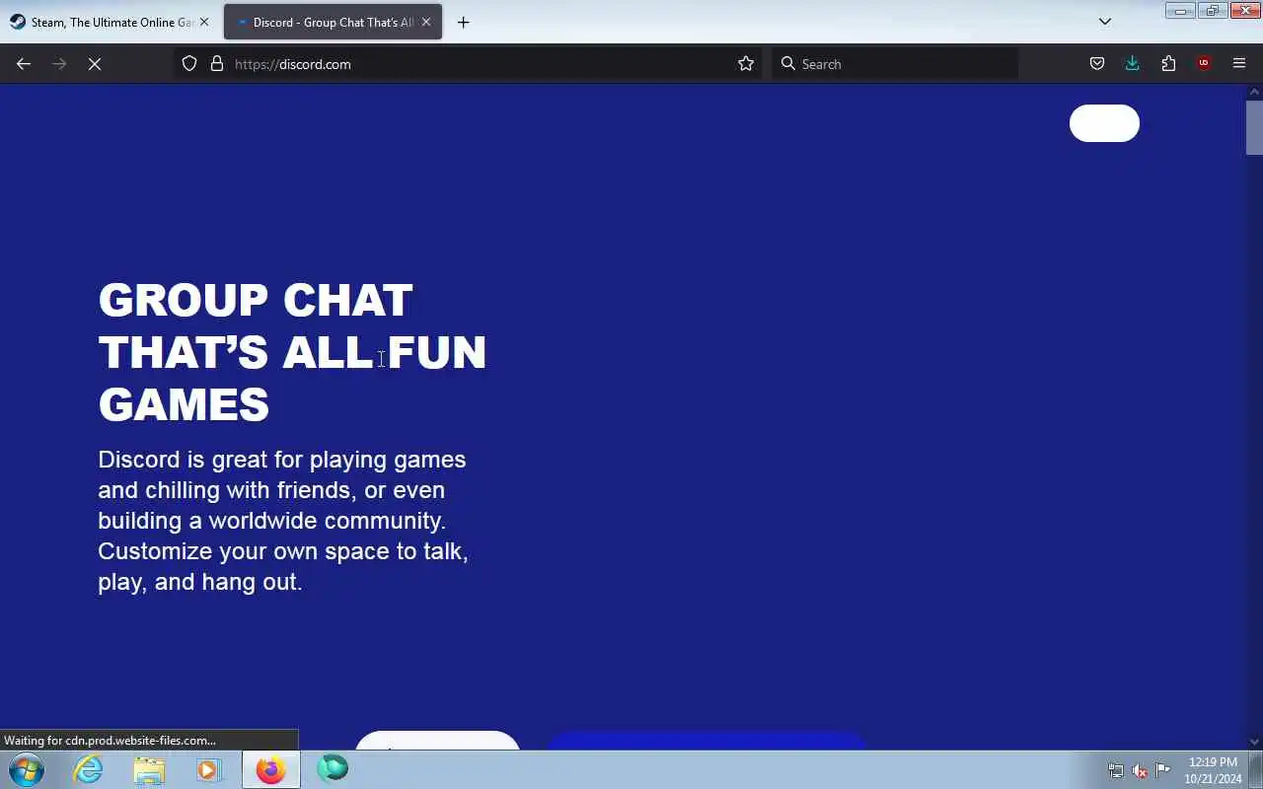Open the Extensions puzzle icon
The image size is (1263, 789).
[1168, 64]
